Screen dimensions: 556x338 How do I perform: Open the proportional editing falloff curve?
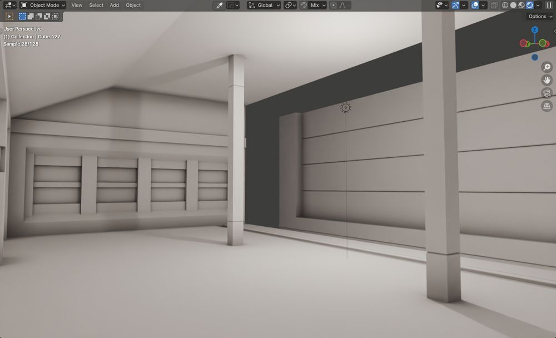[x=344, y=5]
